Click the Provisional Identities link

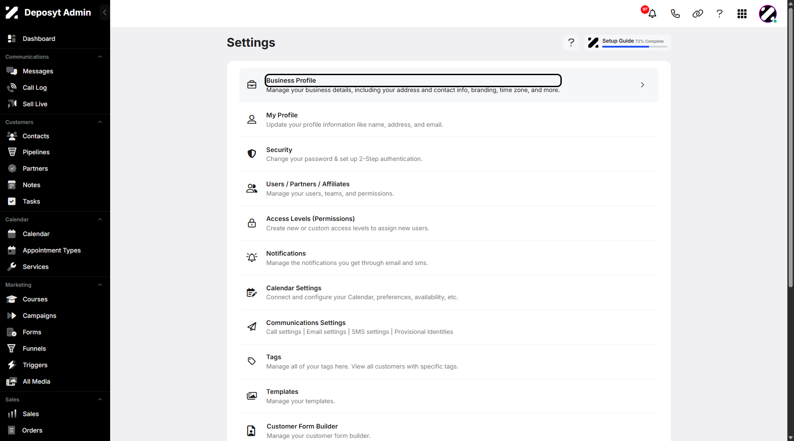tap(424, 332)
